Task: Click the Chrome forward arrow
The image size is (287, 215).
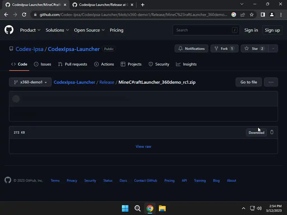Action: [x=15, y=15]
